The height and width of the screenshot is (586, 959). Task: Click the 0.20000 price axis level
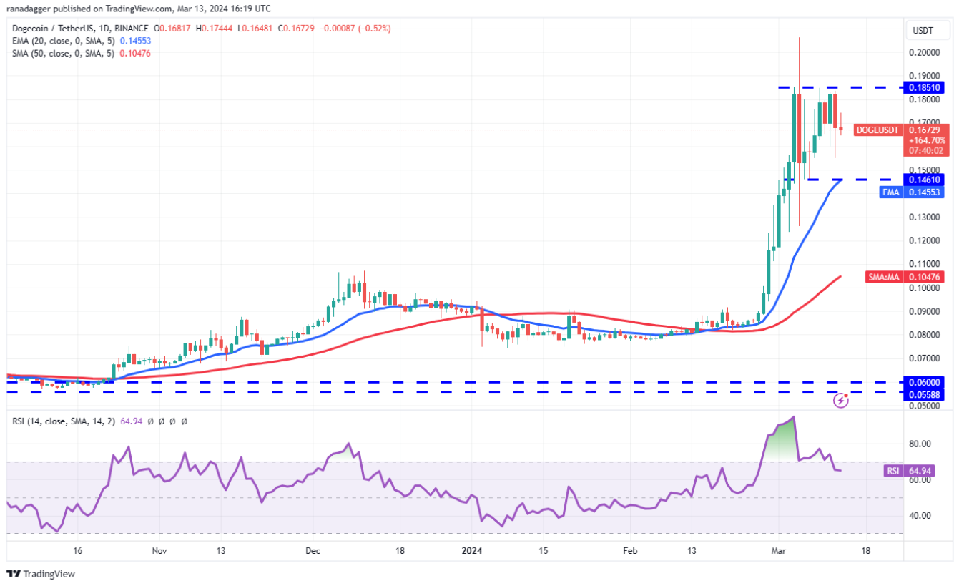(x=924, y=53)
